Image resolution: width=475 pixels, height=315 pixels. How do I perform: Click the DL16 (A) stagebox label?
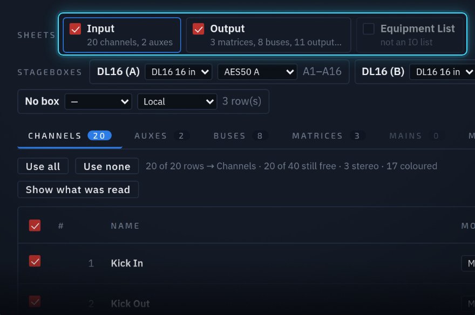coord(118,71)
